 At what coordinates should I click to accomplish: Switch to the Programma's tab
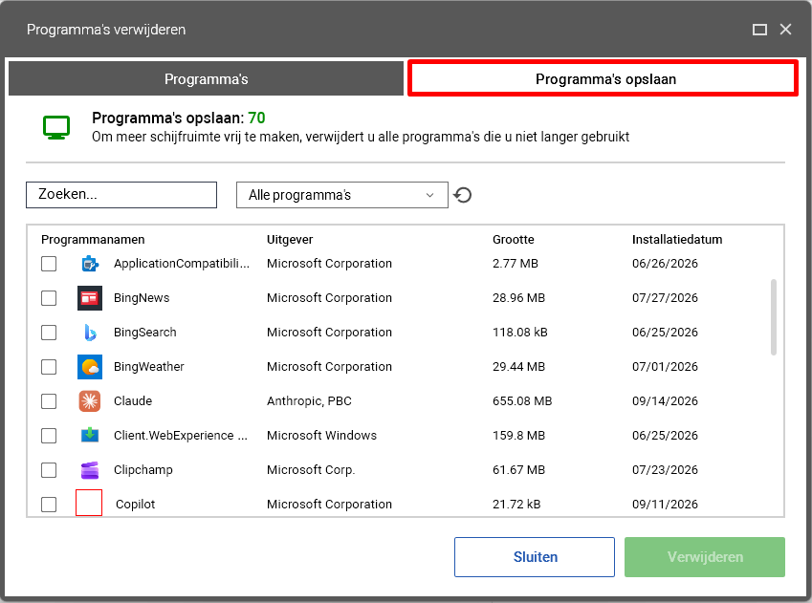pyautogui.click(x=206, y=78)
